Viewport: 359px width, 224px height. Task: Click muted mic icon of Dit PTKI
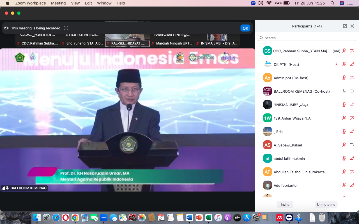344,64
